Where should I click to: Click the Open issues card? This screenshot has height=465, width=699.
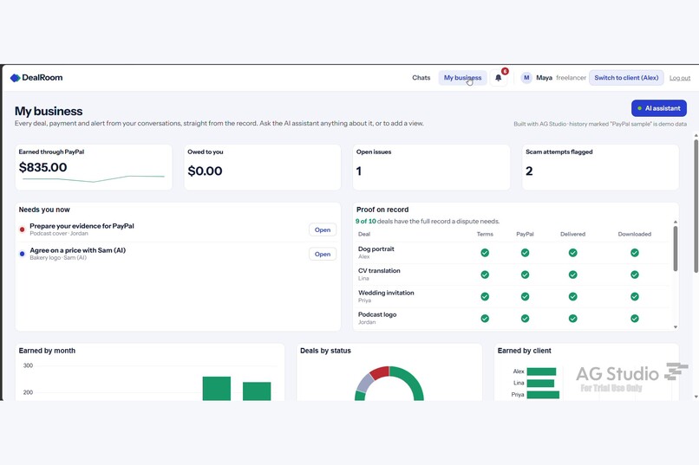[431, 167]
